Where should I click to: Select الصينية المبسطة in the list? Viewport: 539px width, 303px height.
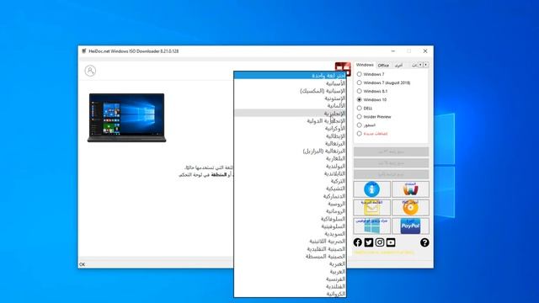(290, 256)
